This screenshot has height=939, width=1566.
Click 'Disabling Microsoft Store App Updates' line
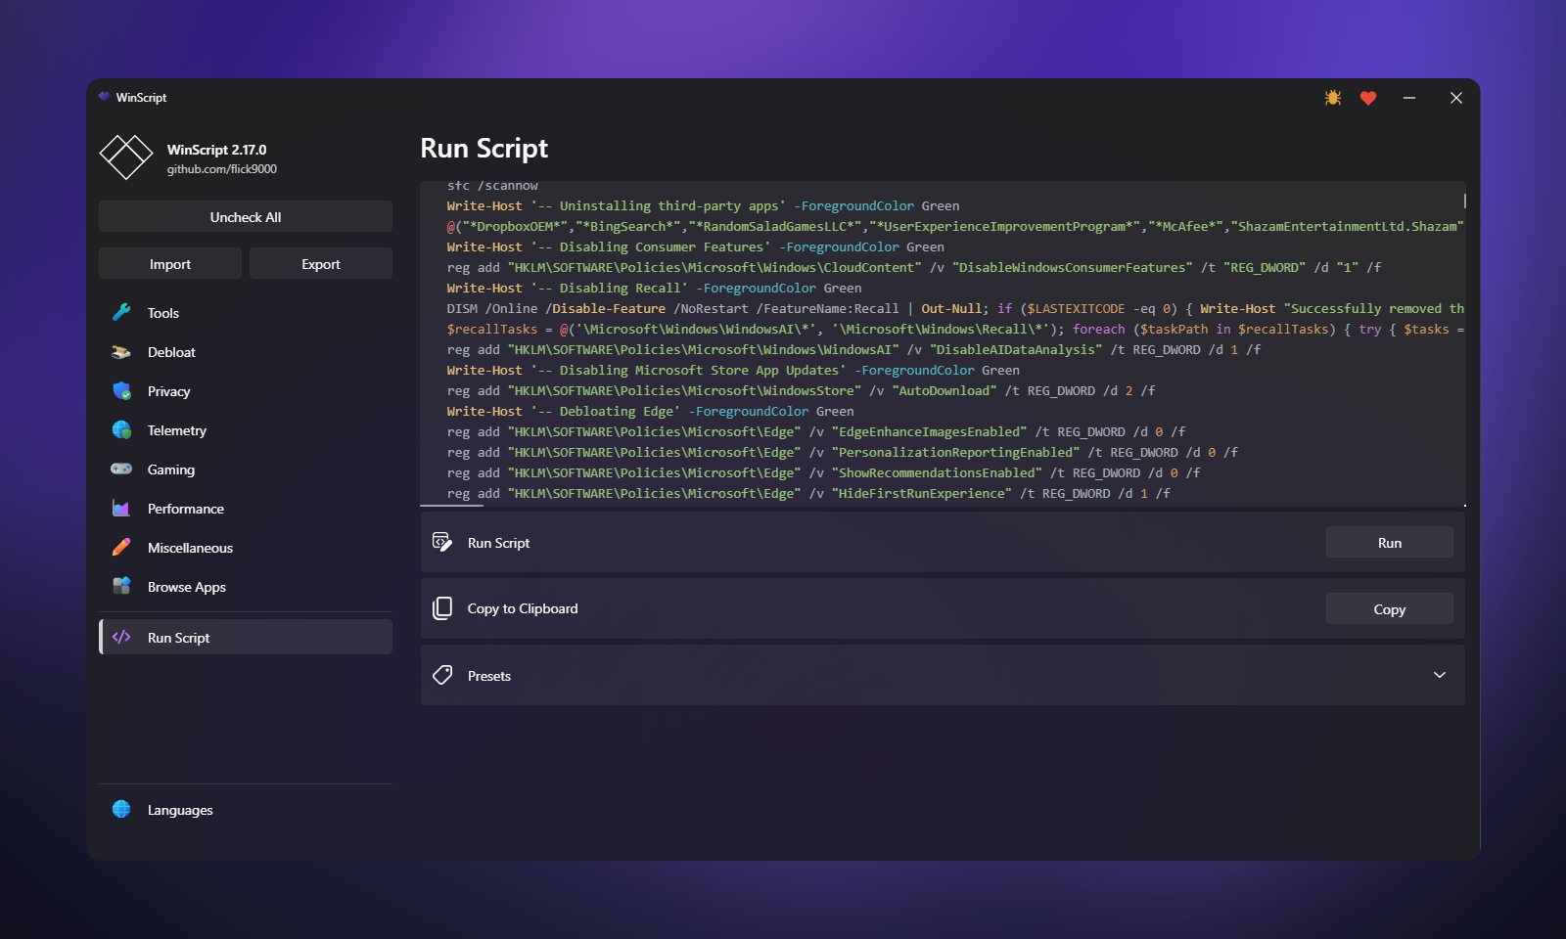pyautogui.click(x=733, y=370)
